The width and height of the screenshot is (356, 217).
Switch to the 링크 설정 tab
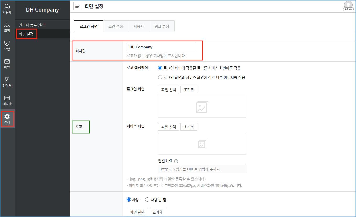[x=162, y=26]
